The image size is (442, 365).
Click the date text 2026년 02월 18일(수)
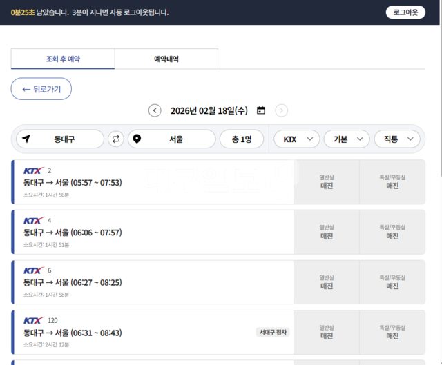coord(209,110)
